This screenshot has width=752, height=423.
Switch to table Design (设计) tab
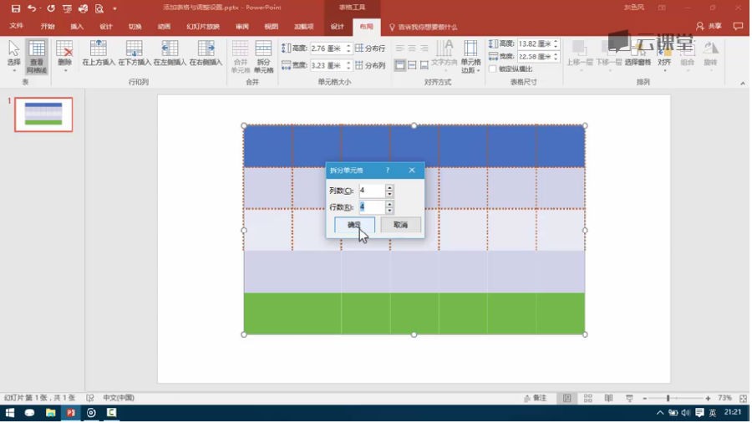pyautogui.click(x=337, y=27)
